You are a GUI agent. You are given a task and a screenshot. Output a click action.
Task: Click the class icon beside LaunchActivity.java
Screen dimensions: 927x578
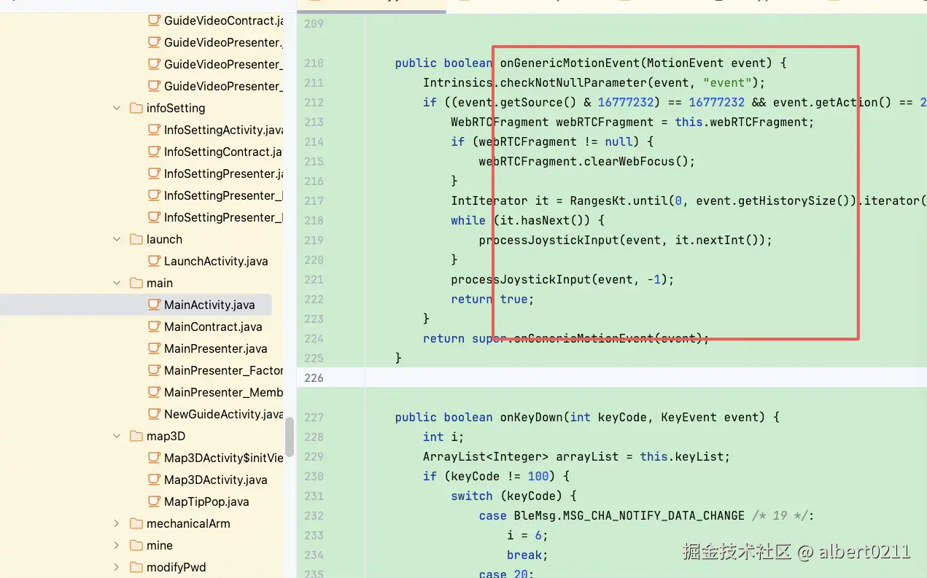coord(154,261)
